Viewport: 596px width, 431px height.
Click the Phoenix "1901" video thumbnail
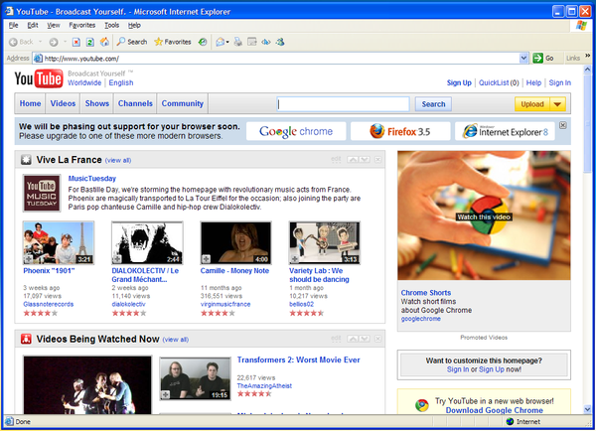59,243
